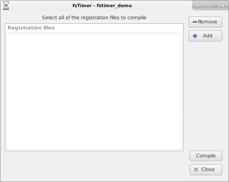Click the gray X icon beside Close
The height and width of the screenshot is (182, 229).
[196, 170]
